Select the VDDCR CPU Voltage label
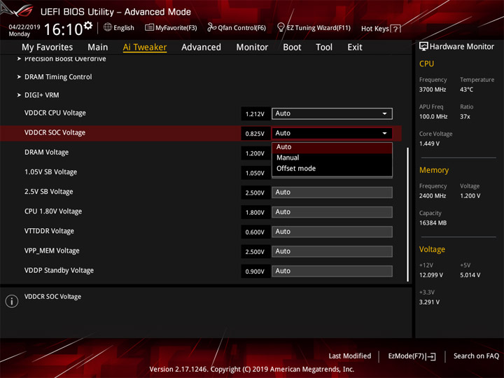 click(x=55, y=113)
